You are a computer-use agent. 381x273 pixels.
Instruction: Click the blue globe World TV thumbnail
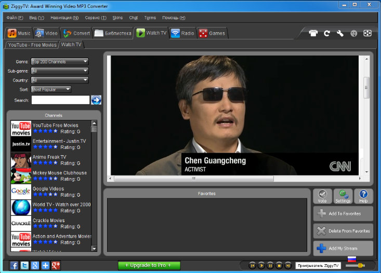21,208
